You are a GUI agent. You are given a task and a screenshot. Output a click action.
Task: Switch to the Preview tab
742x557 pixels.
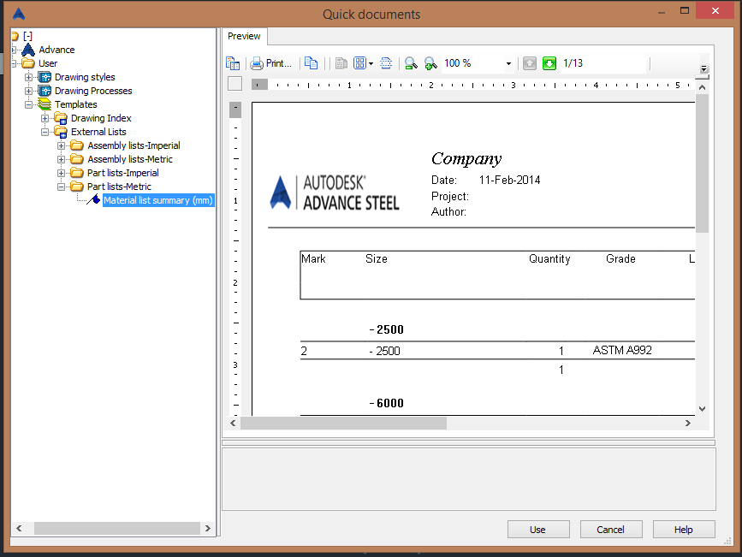tap(244, 36)
